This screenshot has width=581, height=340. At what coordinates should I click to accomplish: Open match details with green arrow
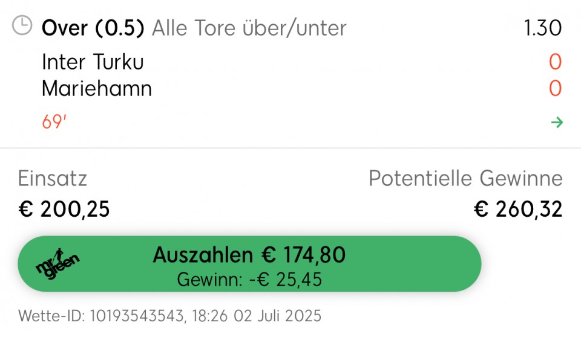(x=557, y=123)
